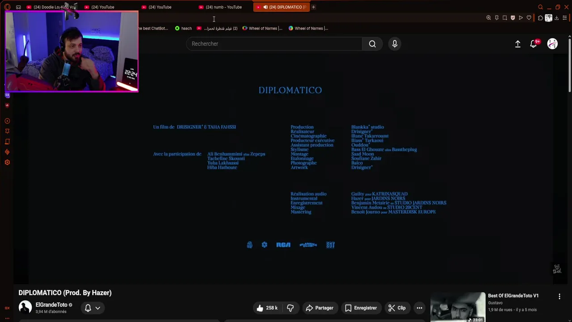Open the browser downloads icon
The width and height of the screenshot is (572, 322).
tap(557, 18)
